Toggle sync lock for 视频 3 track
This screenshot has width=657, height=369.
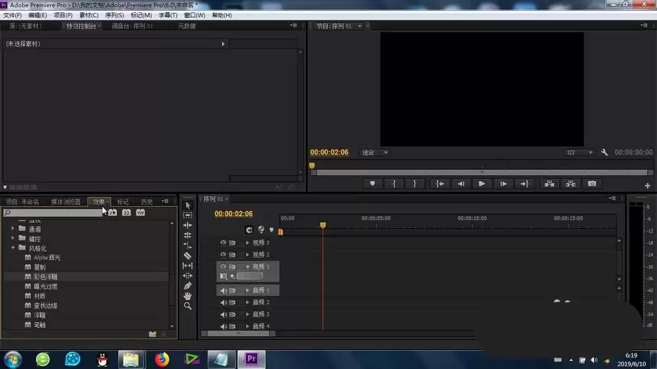[x=232, y=242]
